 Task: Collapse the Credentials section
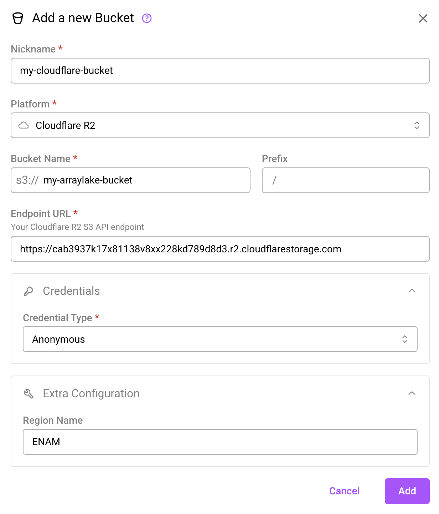[x=412, y=290]
